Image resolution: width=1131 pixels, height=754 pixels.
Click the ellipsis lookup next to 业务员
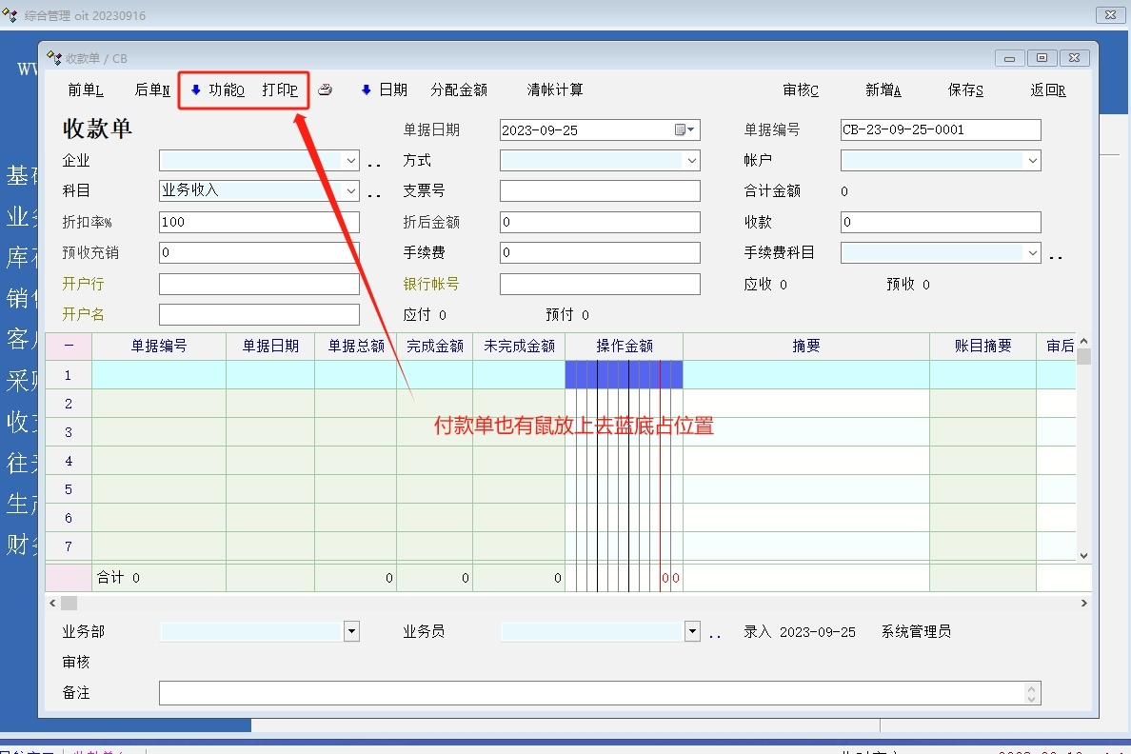(715, 635)
